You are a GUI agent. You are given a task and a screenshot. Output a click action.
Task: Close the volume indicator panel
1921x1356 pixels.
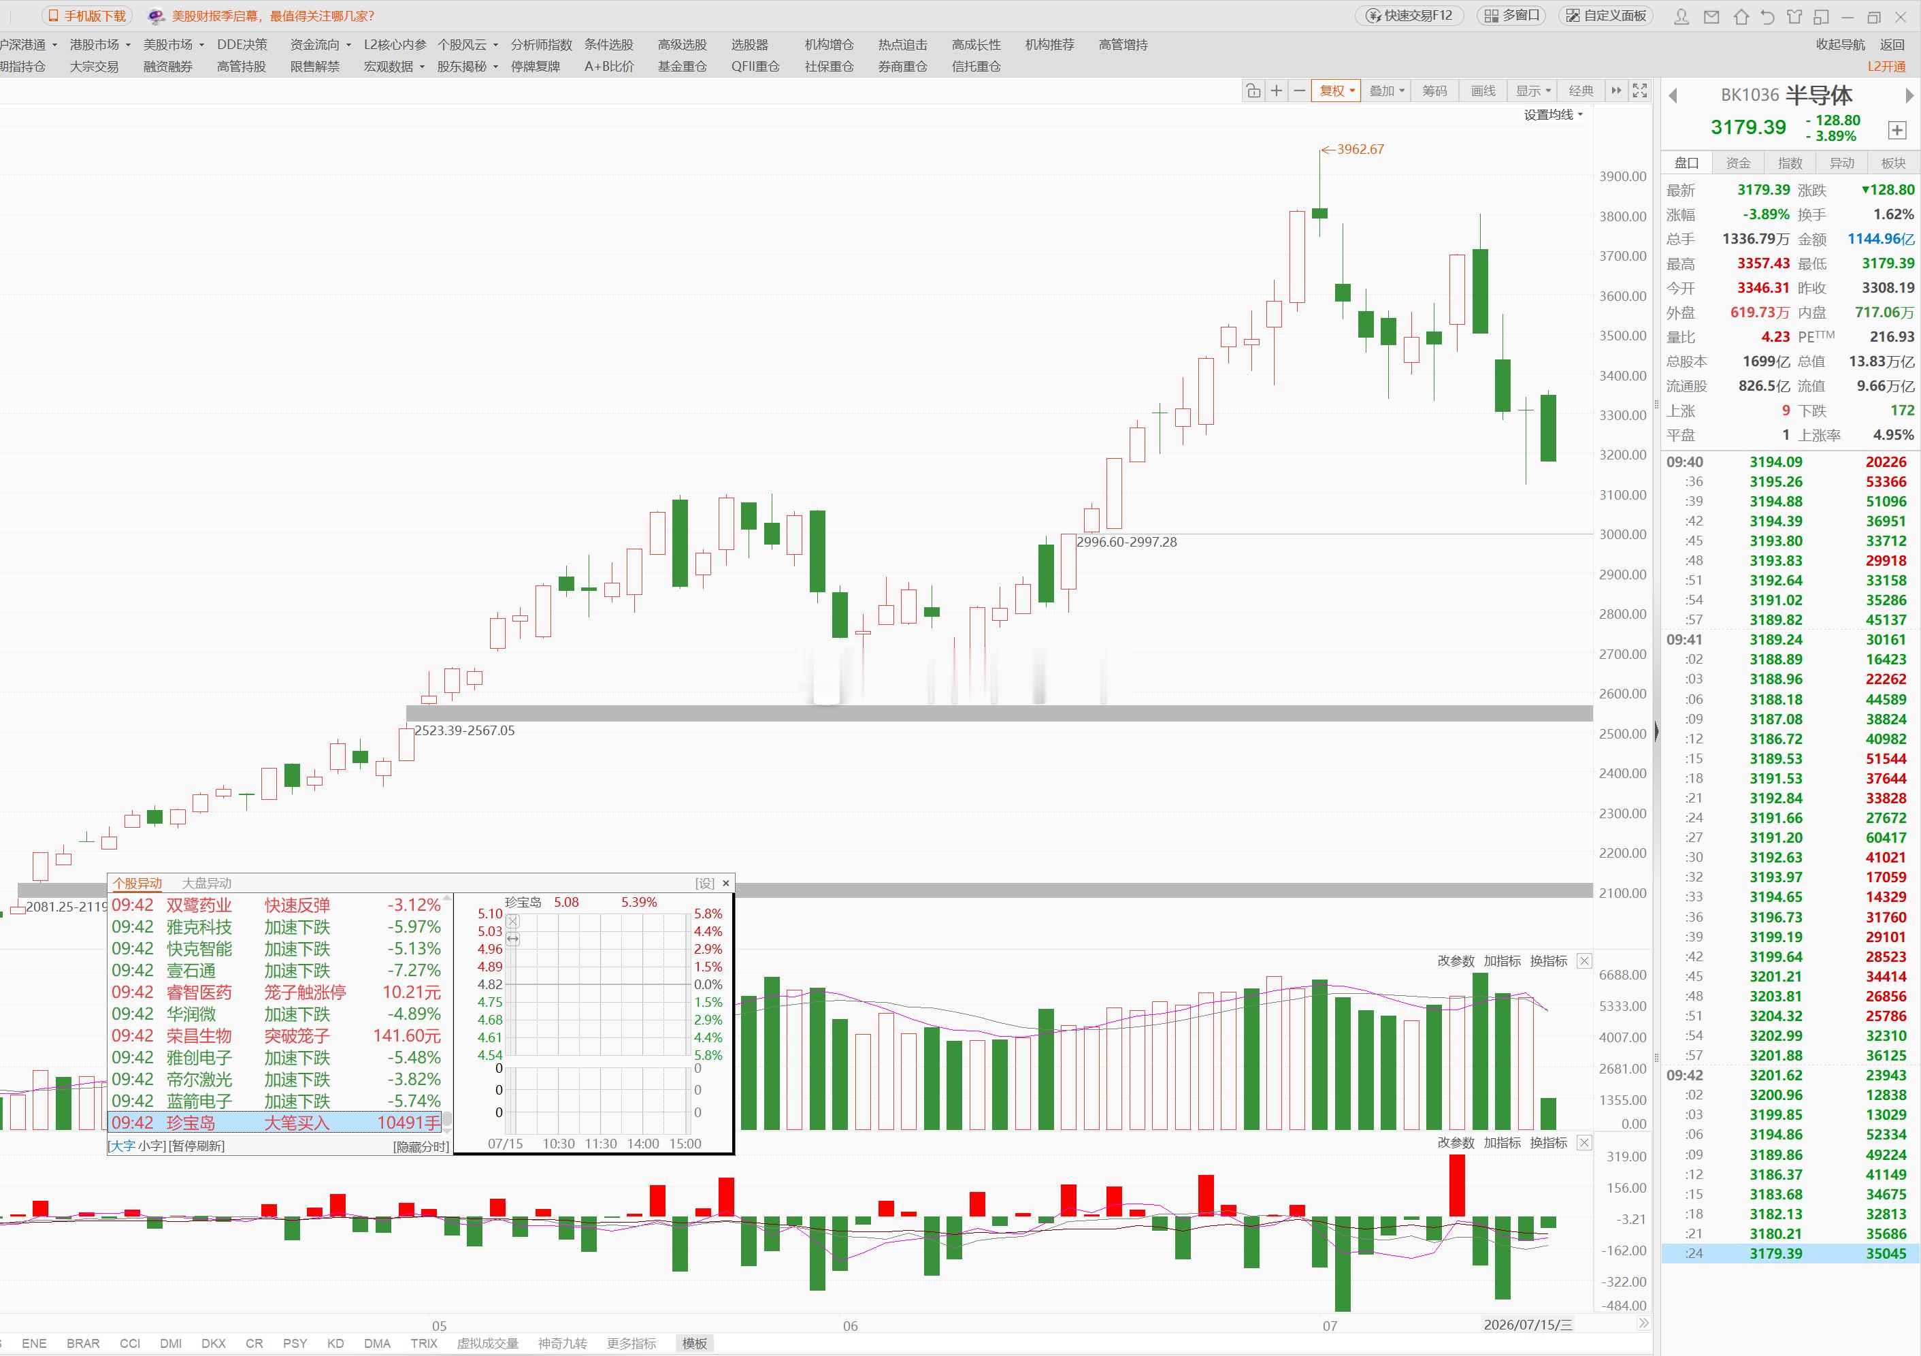tap(1583, 961)
